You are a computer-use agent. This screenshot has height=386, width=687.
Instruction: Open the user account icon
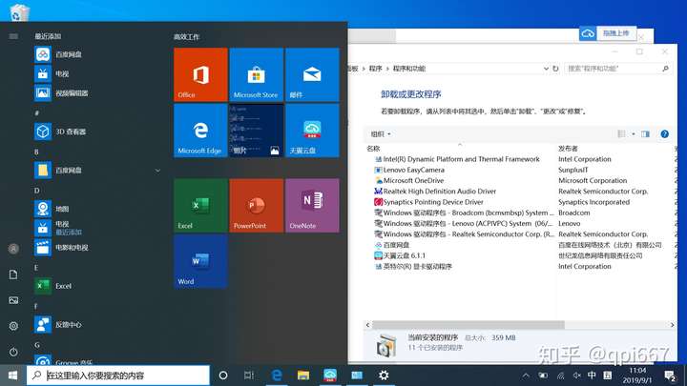coord(13,249)
